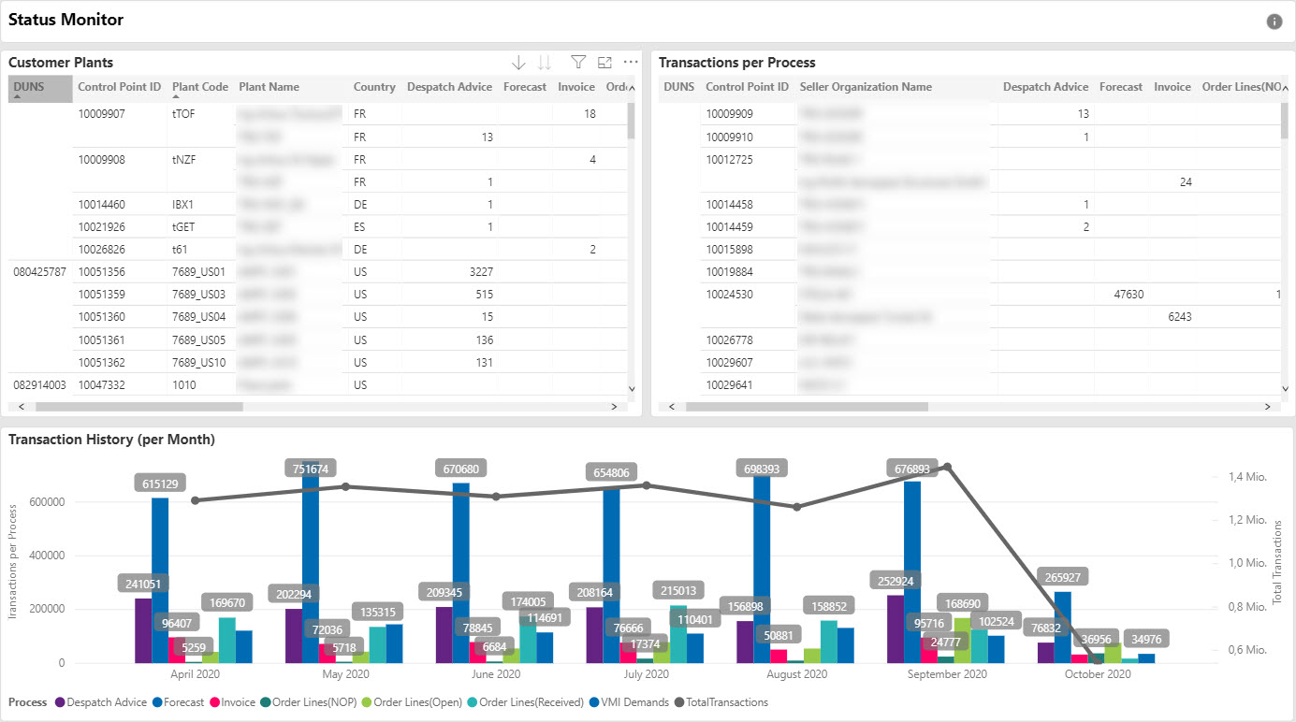This screenshot has width=1296, height=722.
Task: Sort by Seller Organization Name column header
Action: click(x=866, y=87)
